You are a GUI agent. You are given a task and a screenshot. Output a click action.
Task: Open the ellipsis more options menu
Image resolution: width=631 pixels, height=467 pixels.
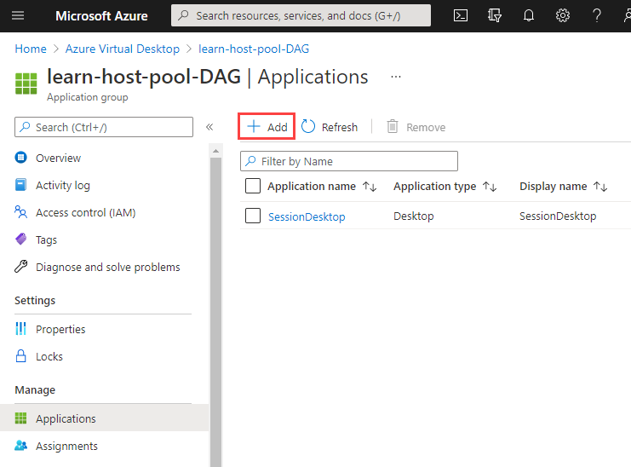[x=396, y=77]
